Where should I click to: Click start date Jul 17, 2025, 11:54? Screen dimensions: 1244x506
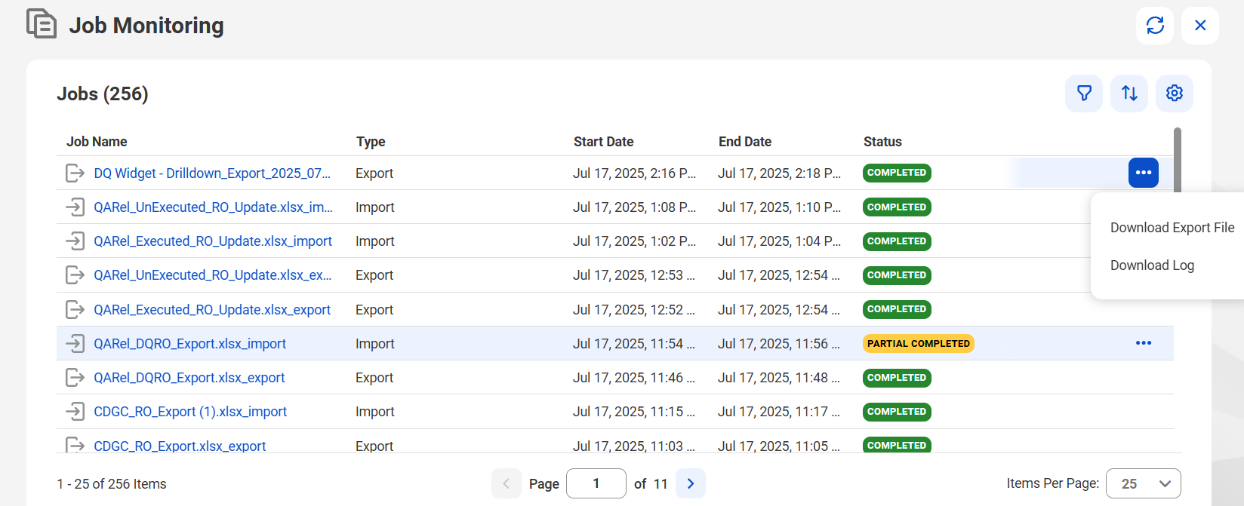pyautogui.click(x=634, y=344)
